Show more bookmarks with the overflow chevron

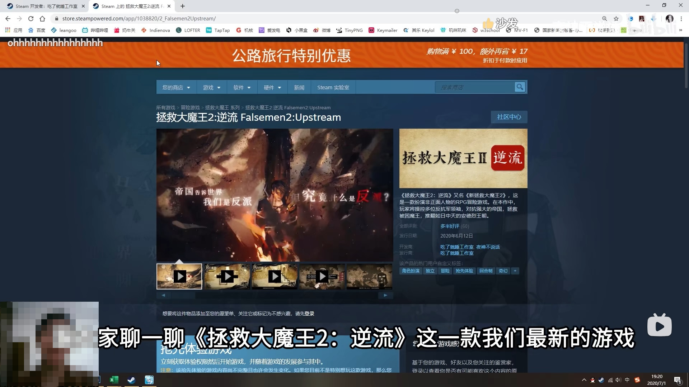pos(680,30)
